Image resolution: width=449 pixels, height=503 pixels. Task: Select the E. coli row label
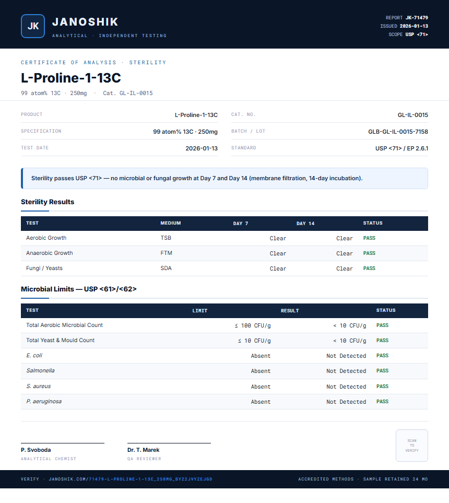(34, 355)
